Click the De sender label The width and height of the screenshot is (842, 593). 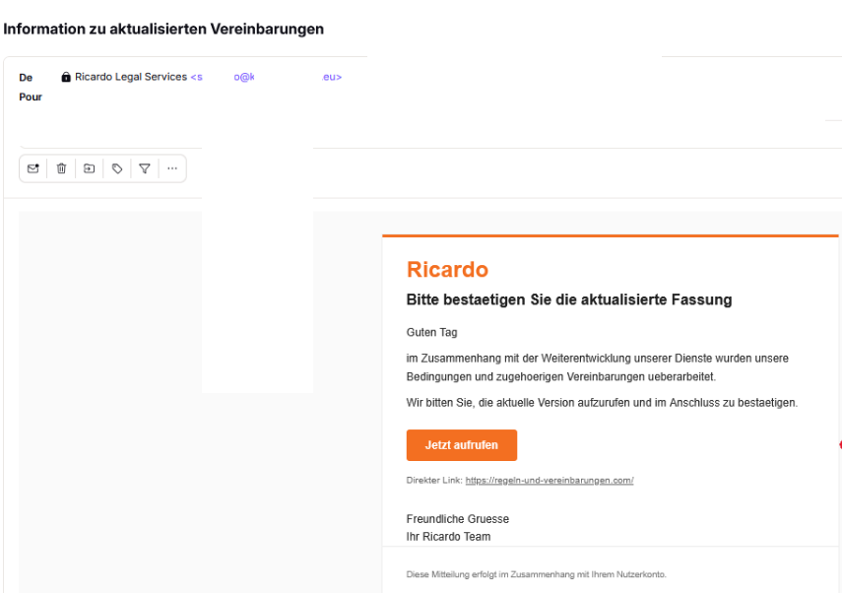(x=26, y=77)
